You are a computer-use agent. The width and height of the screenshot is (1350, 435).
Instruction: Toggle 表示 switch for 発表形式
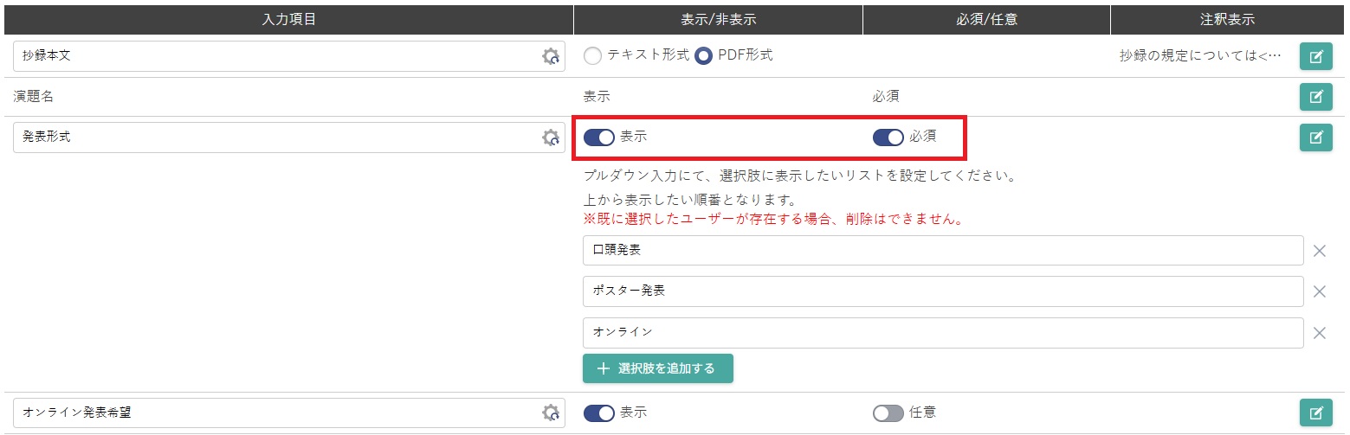tap(598, 138)
